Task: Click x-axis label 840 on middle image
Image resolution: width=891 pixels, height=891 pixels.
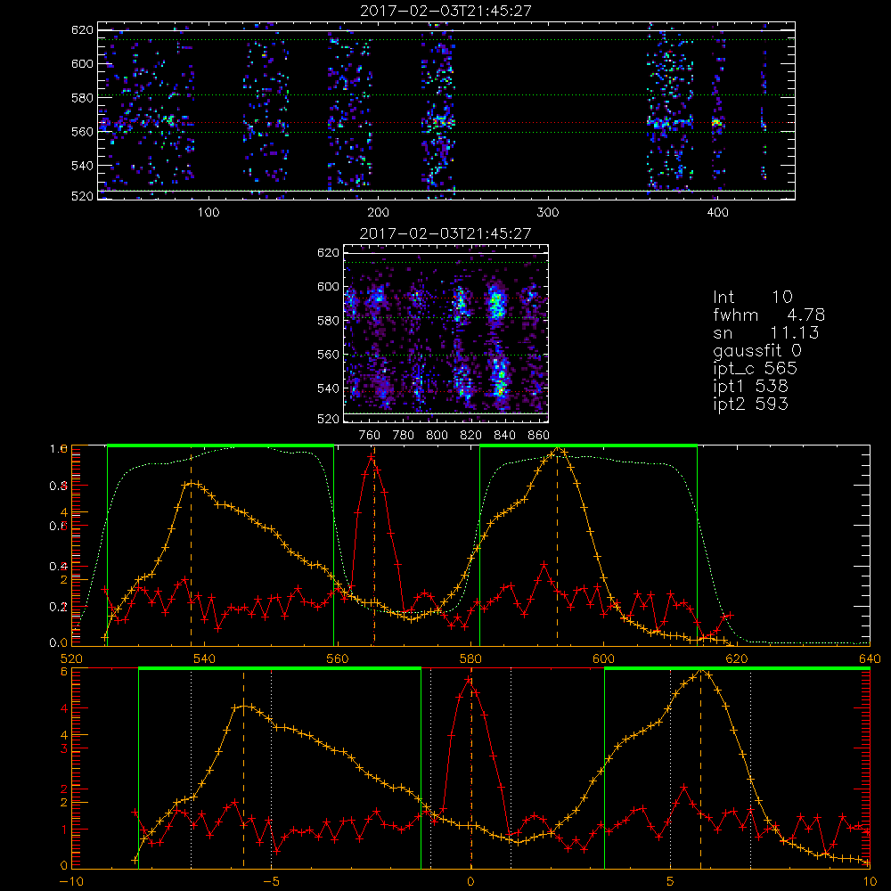Action: coord(504,436)
